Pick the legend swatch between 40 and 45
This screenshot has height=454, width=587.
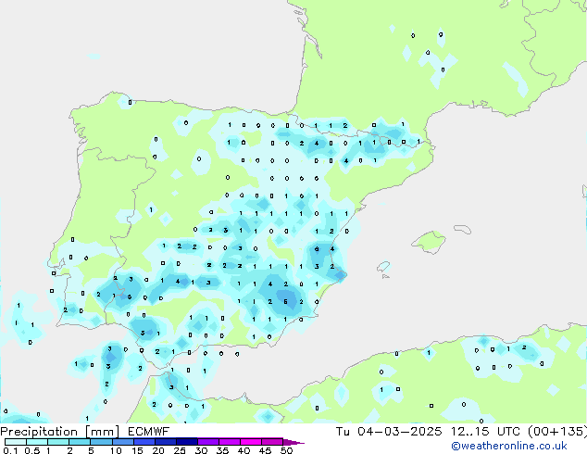click(x=253, y=442)
